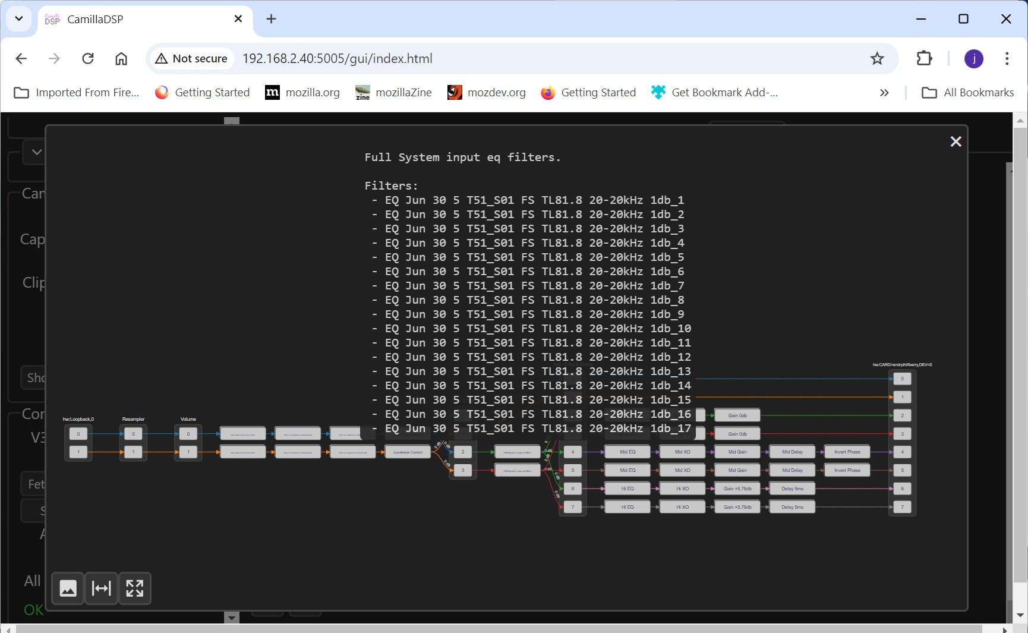This screenshot has height=633, width=1028.
Task: Click the fit-to-width icon button
Action: pos(102,588)
